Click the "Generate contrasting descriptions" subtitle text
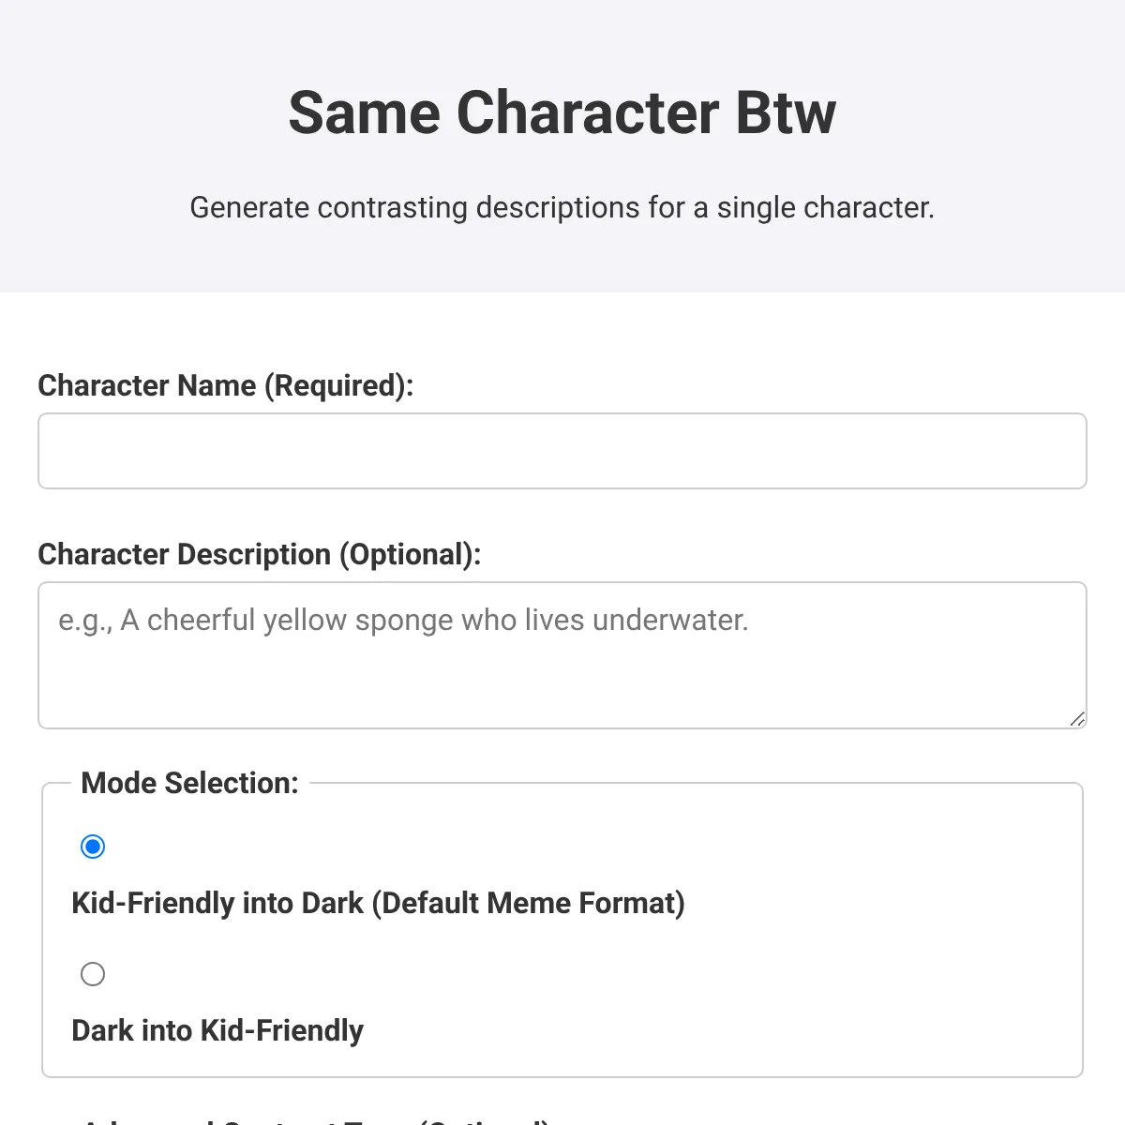This screenshot has height=1125, width=1125. click(562, 207)
